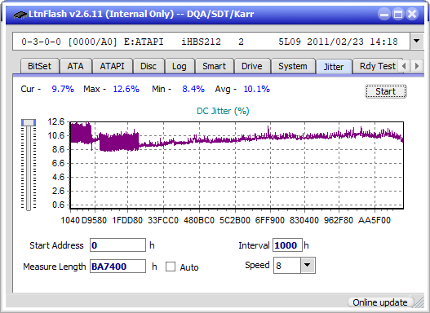Open the ATAPI tab

(112, 66)
